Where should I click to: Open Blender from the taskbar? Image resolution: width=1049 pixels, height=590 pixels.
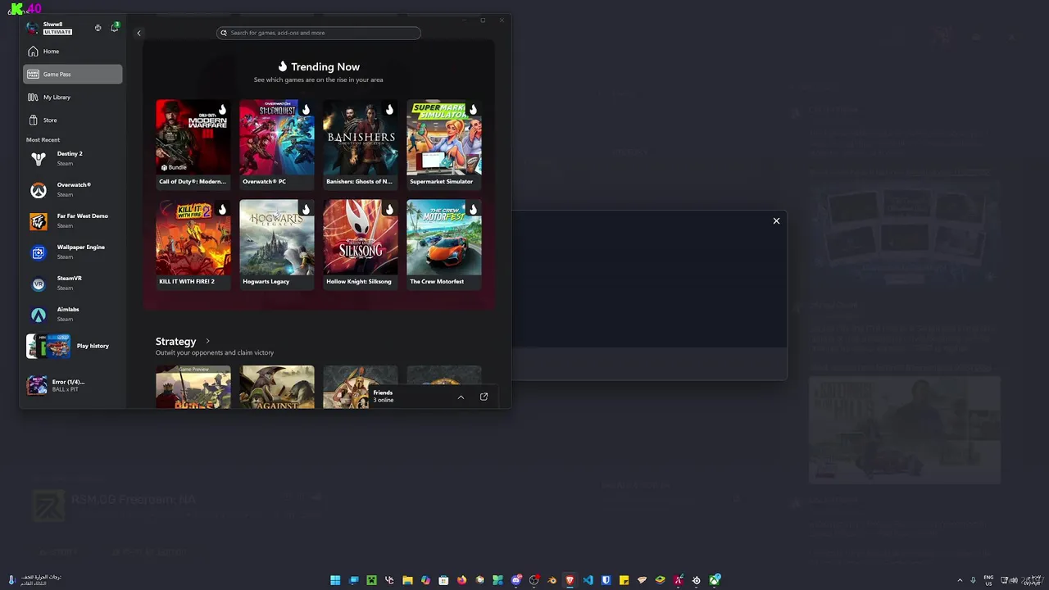tap(552, 580)
